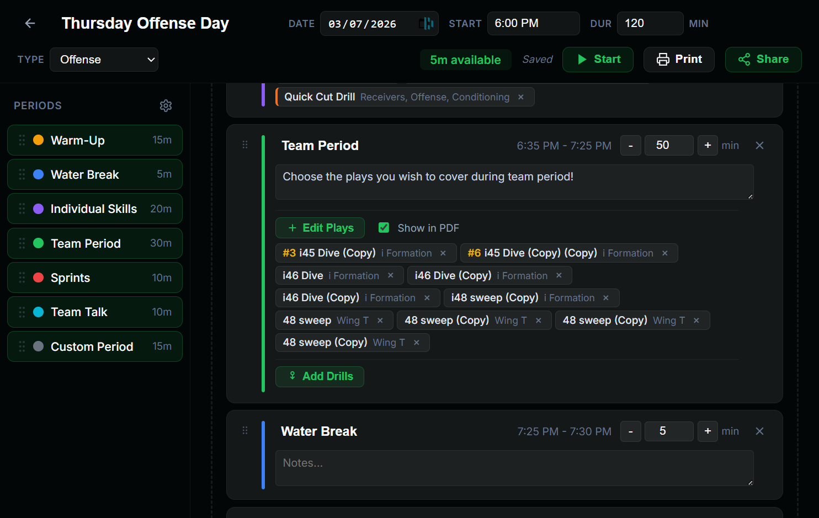Click the red Sprints color dot

point(39,277)
